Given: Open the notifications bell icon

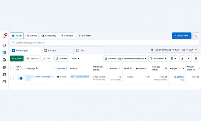Looking at the screenshot, I should 4,36.
